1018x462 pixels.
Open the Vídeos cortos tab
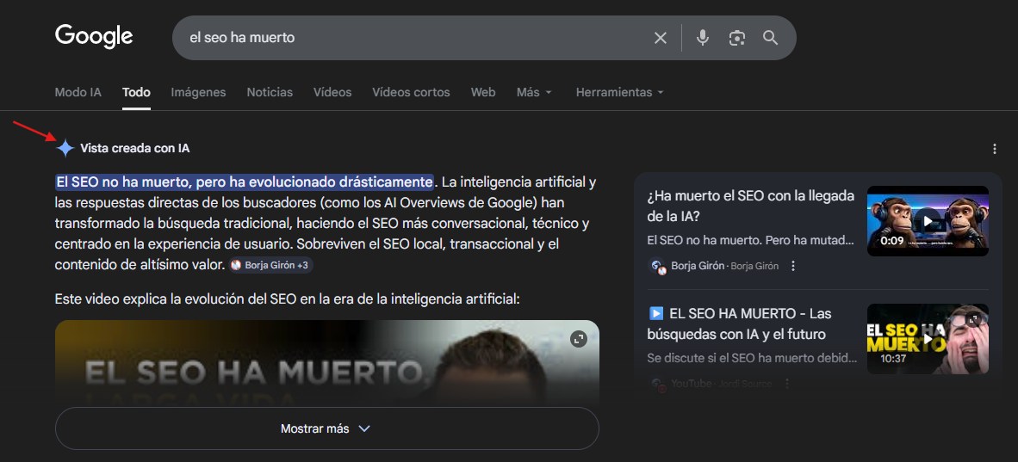coord(411,92)
